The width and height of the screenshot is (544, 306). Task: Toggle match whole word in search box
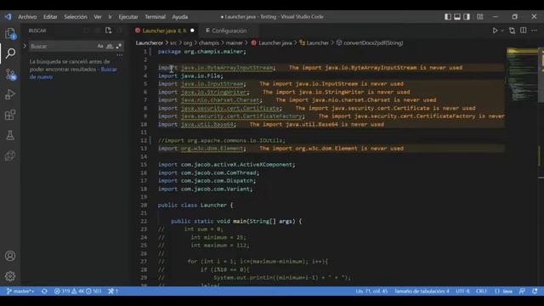click(x=110, y=46)
